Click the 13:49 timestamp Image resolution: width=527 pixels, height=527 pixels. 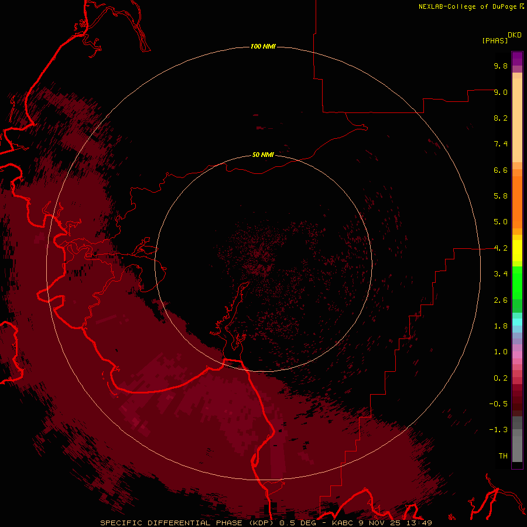click(419, 523)
